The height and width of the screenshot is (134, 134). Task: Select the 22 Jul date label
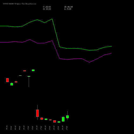point(54,128)
